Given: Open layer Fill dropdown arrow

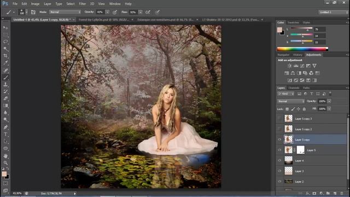Looking at the screenshot, I should (x=329, y=109).
